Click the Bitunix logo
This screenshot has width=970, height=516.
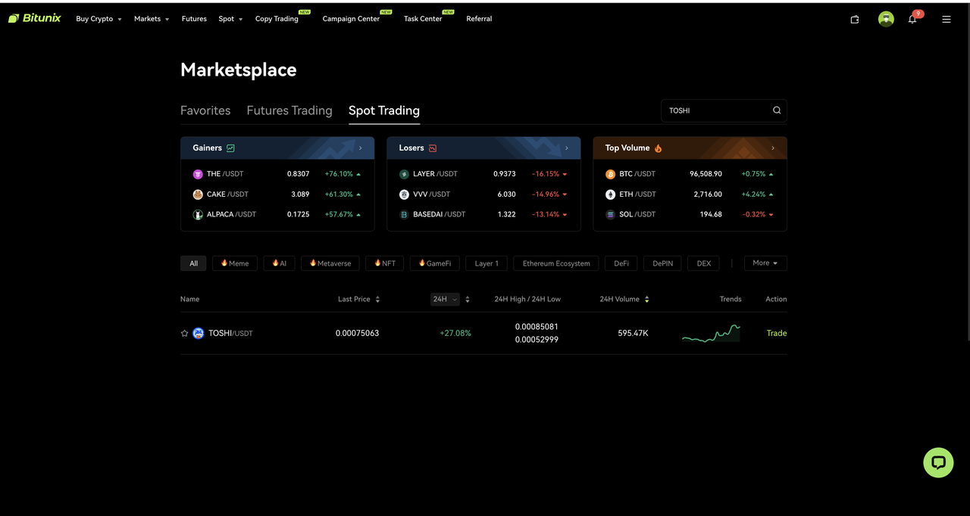[34, 17]
